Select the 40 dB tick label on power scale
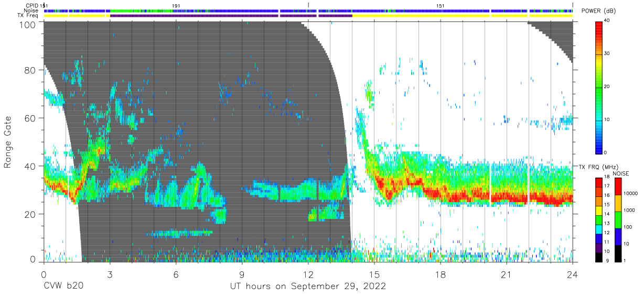 tap(607, 20)
